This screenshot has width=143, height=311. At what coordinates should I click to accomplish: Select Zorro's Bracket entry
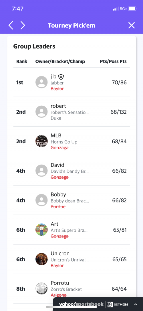click(66, 289)
